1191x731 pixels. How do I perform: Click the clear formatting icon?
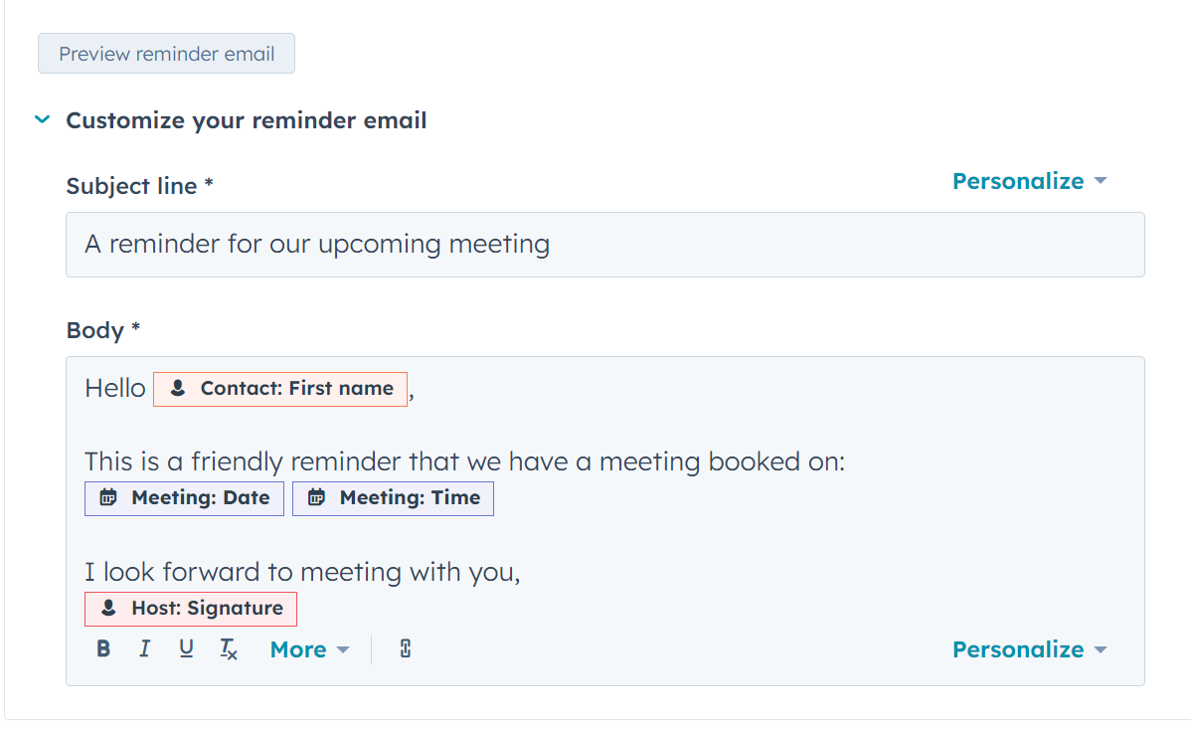228,648
